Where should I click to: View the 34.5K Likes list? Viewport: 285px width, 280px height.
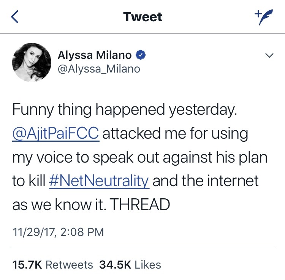tap(130, 264)
